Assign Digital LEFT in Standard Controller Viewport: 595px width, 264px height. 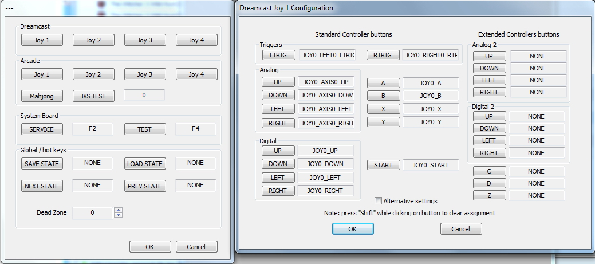(x=278, y=178)
